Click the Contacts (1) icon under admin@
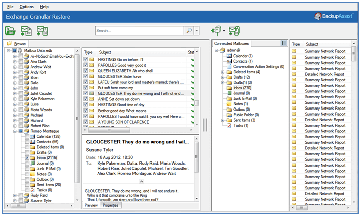The width and height of the screenshot is (361, 216). pos(229,61)
